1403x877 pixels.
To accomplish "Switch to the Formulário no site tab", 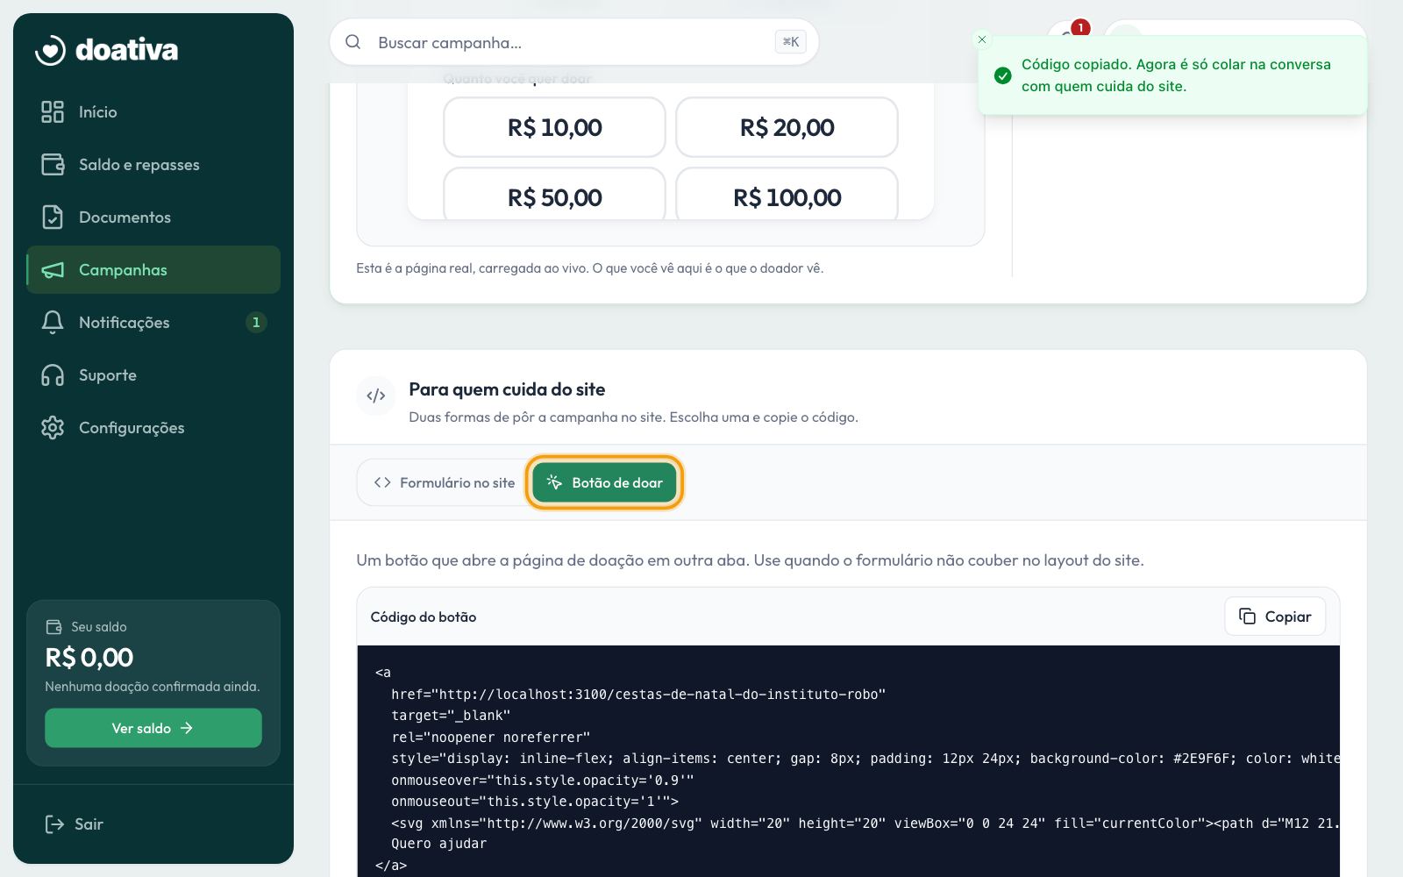I will (444, 482).
